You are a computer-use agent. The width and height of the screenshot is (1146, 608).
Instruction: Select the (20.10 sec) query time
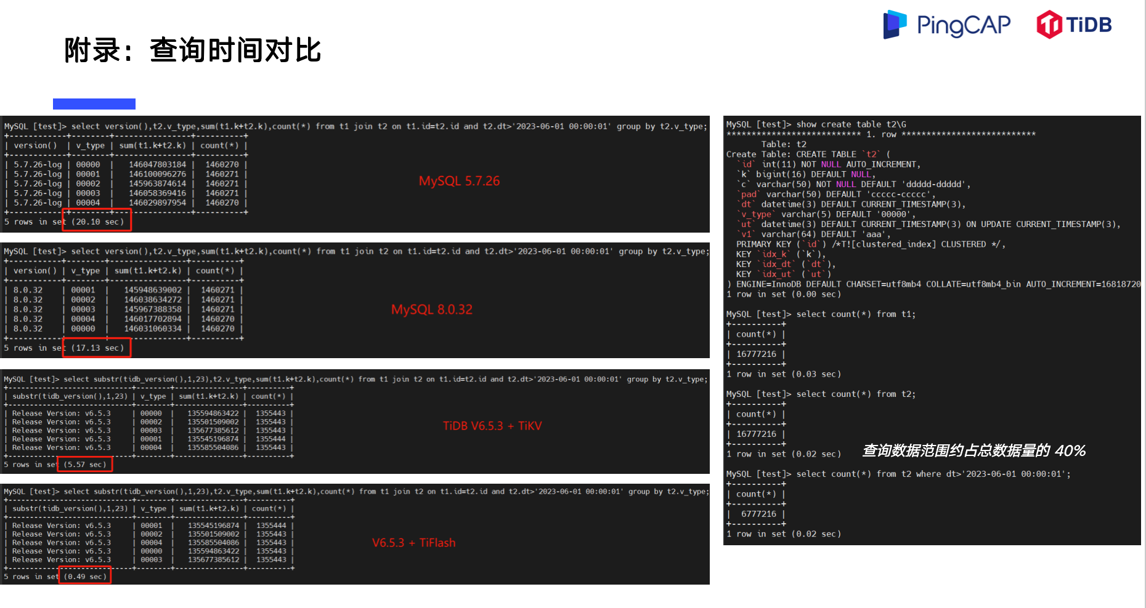pos(97,222)
